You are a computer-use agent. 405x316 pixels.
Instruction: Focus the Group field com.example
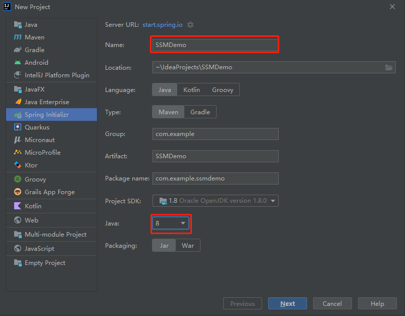pos(216,134)
